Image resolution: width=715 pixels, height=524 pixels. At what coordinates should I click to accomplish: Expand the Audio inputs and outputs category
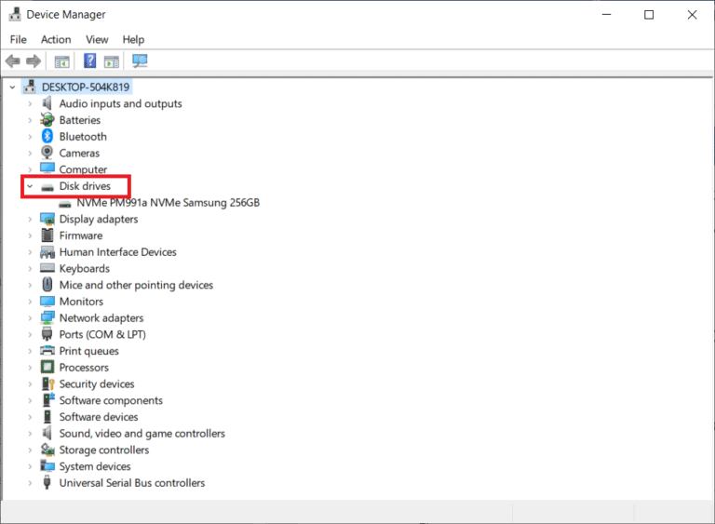[x=30, y=103]
